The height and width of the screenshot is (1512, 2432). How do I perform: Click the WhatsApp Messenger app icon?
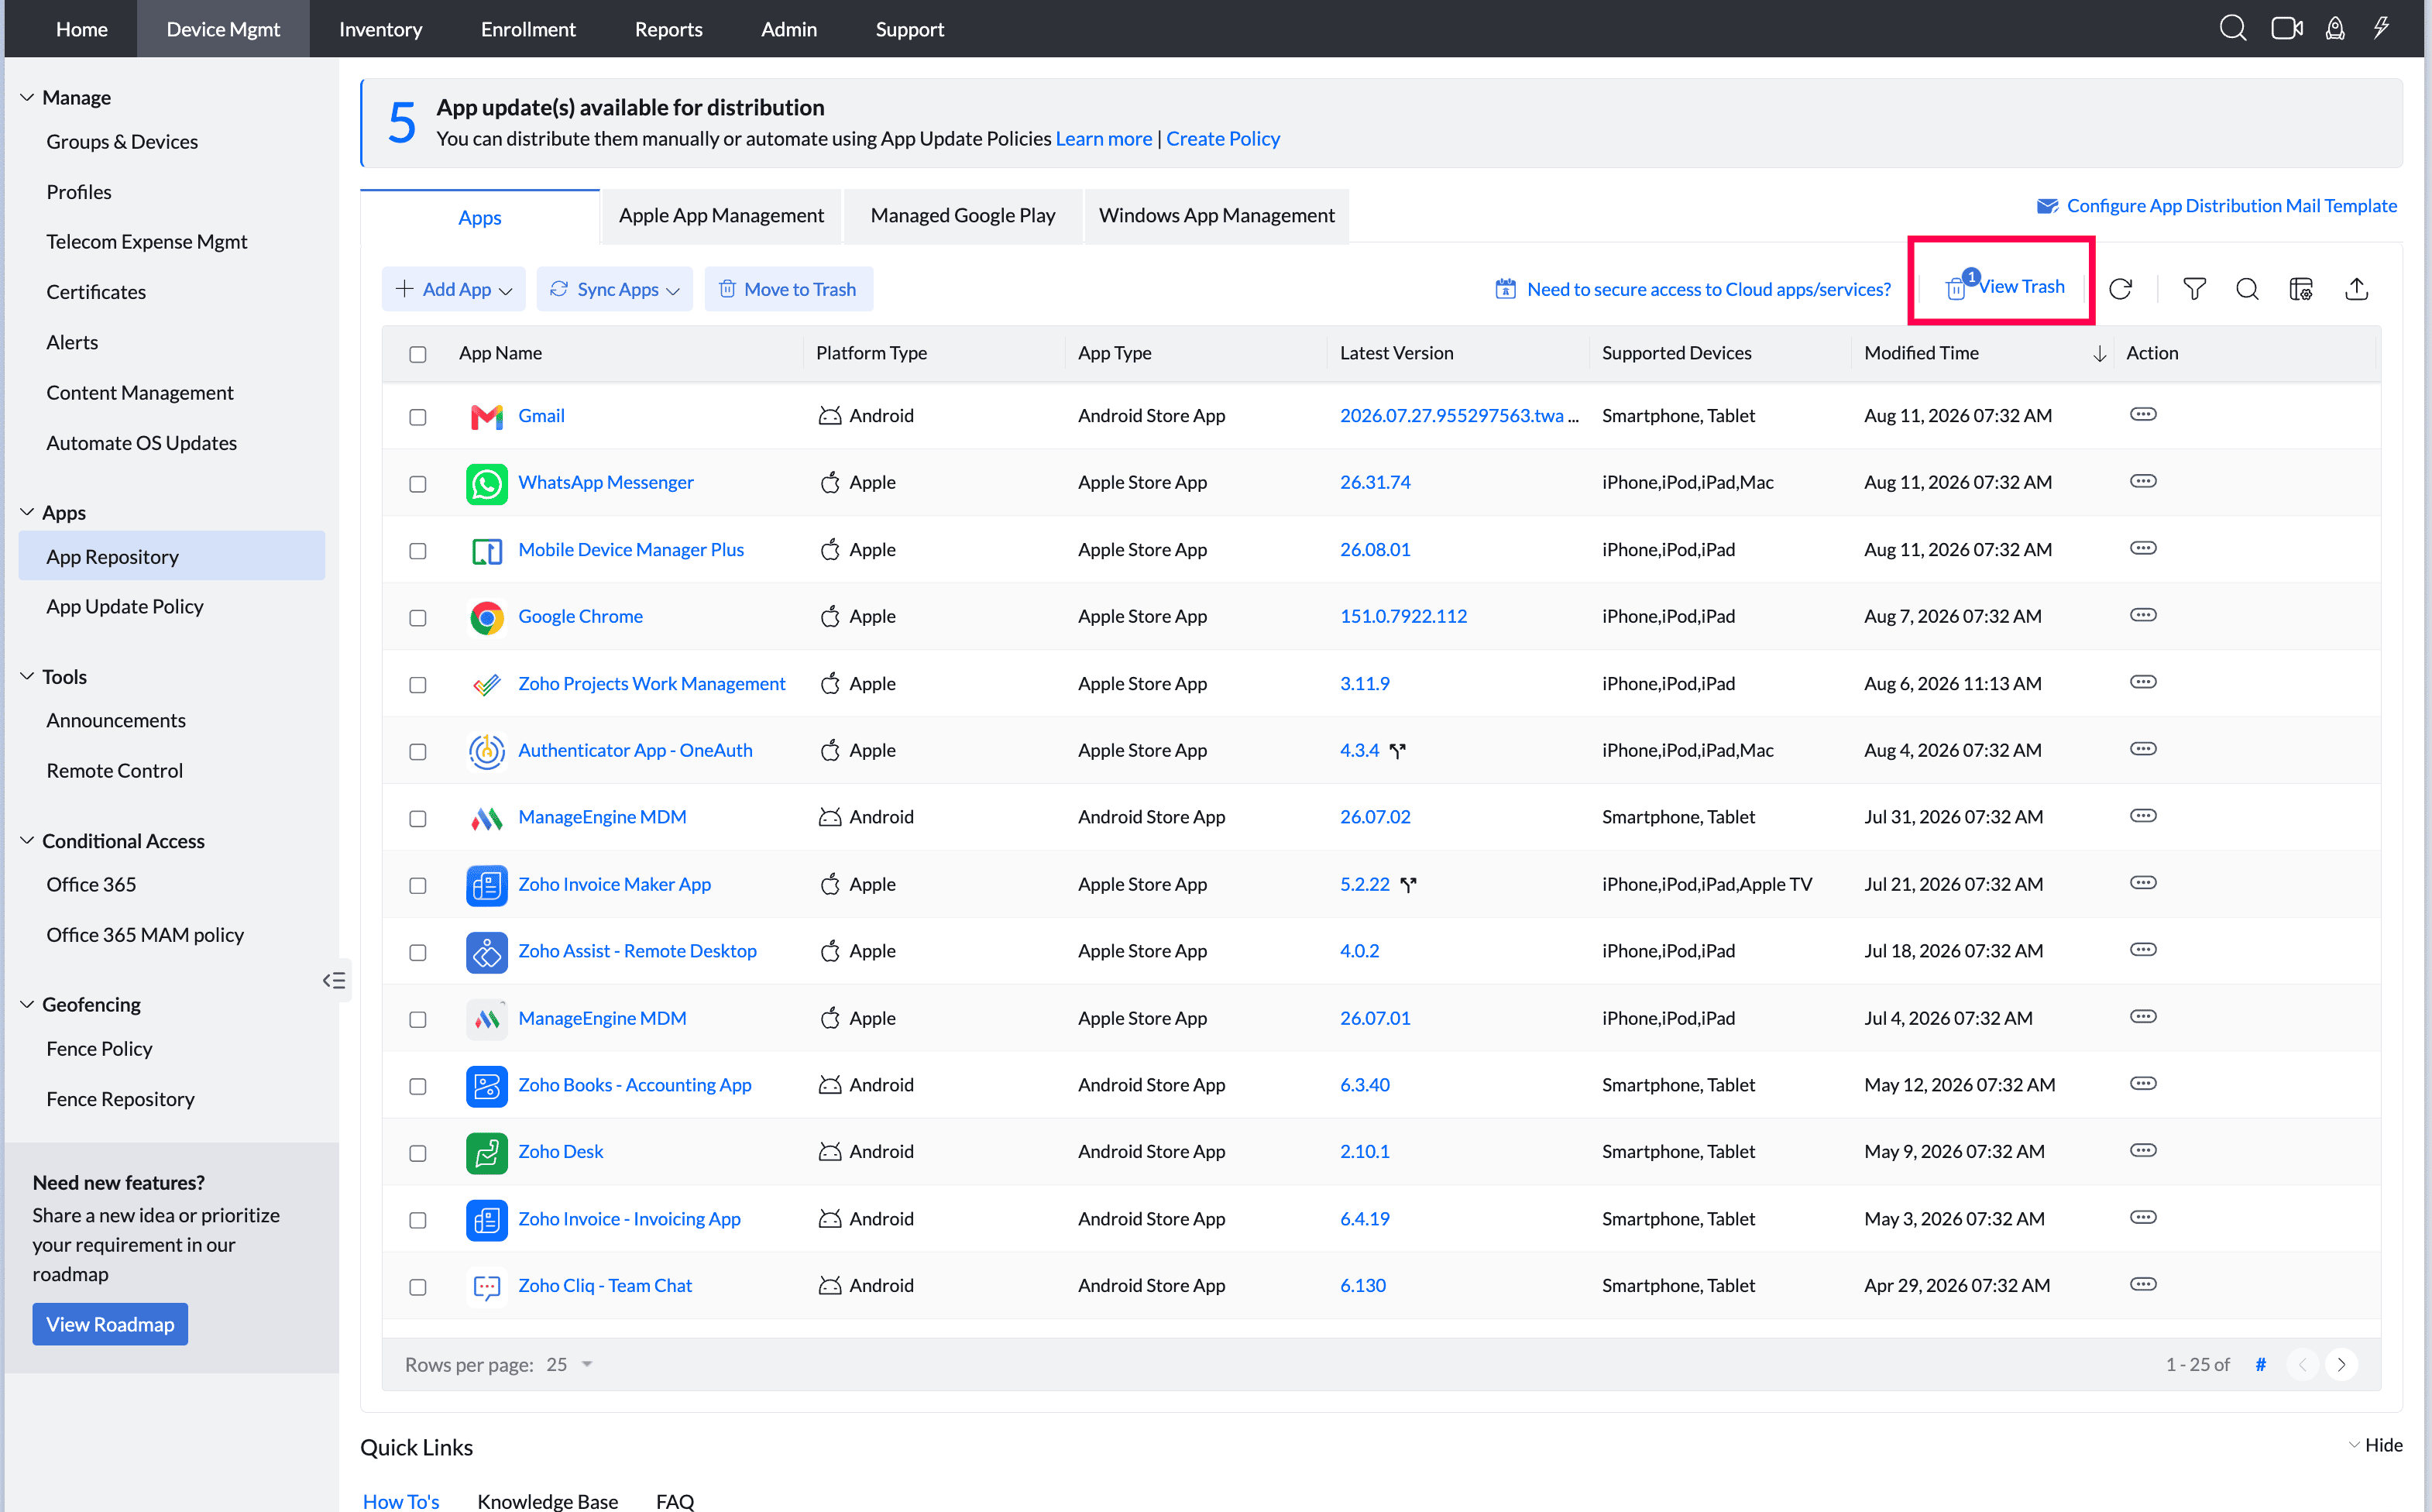tap(487, 483)
